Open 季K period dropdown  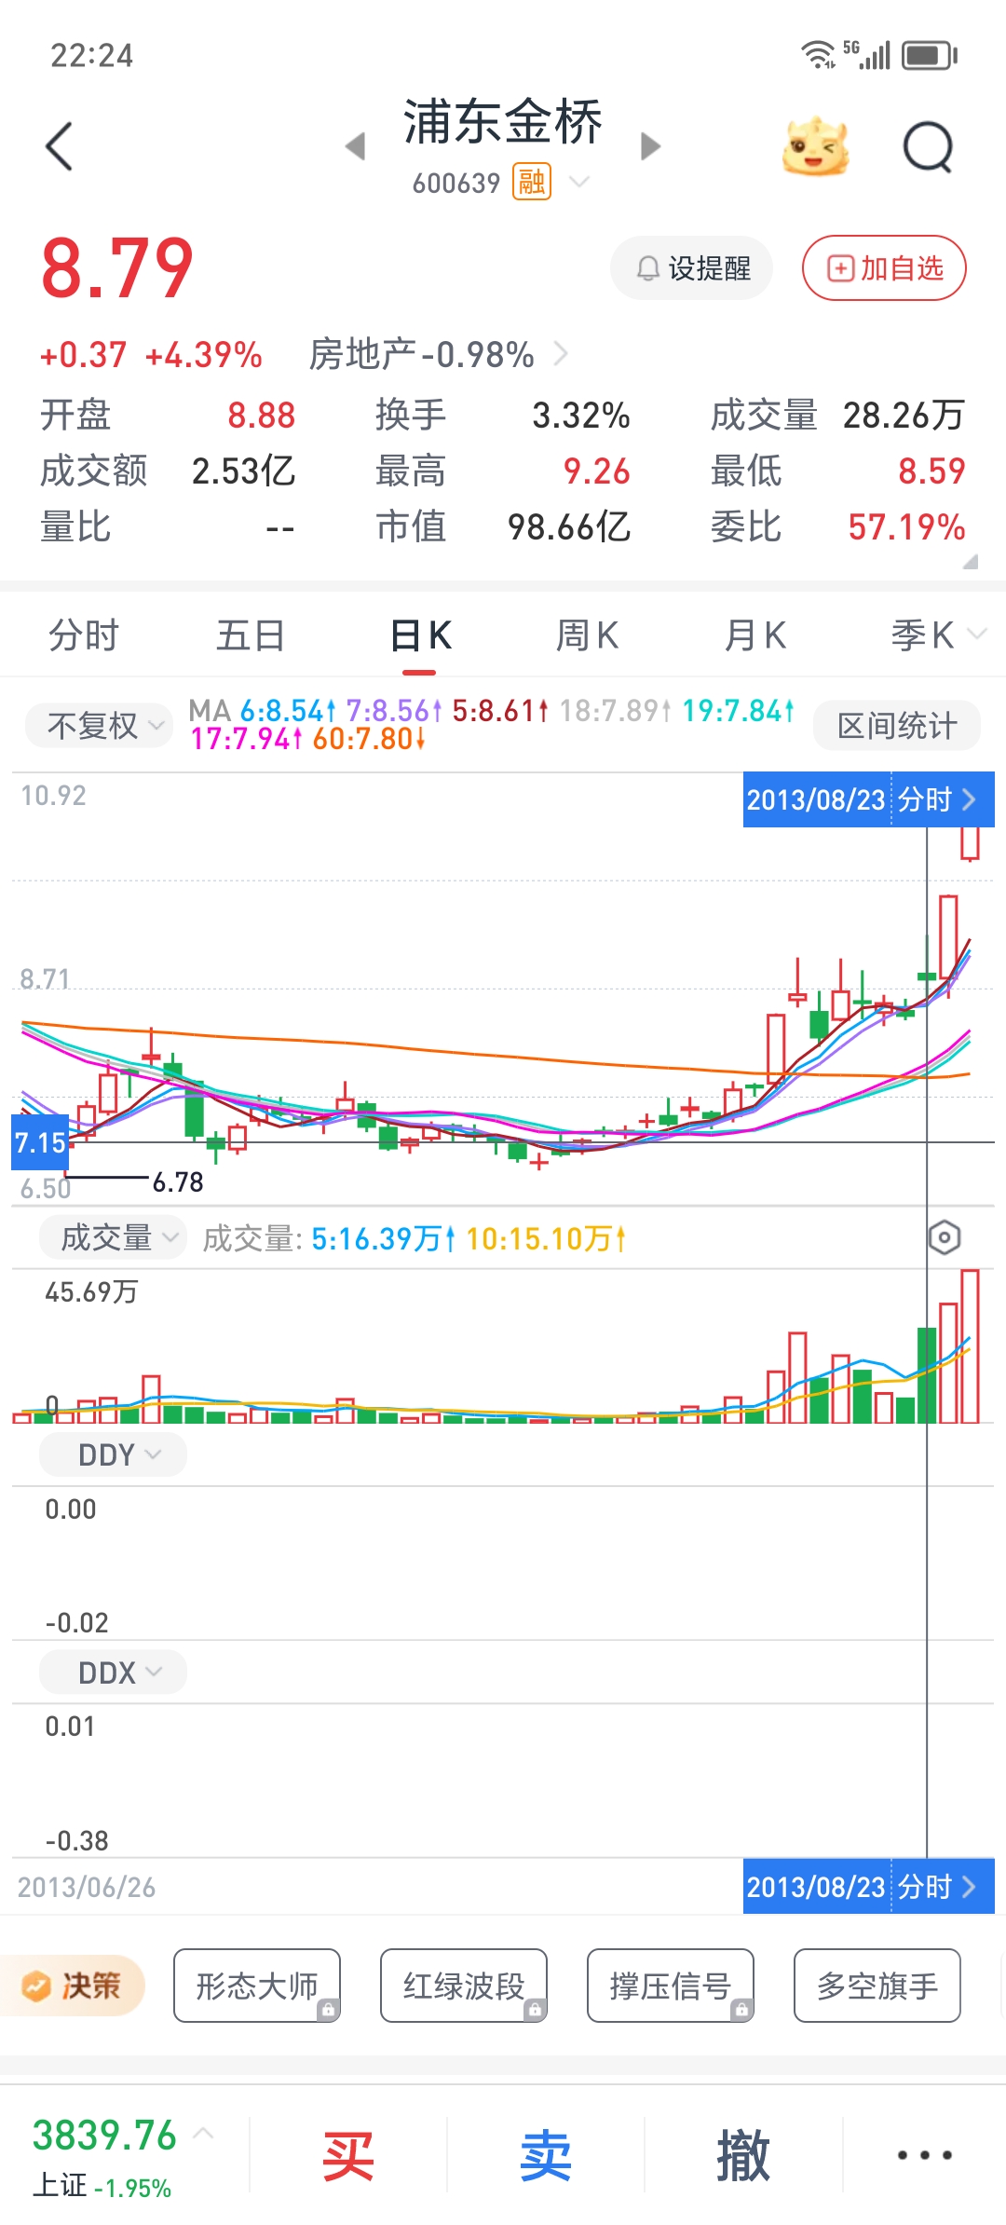point(937,635)
